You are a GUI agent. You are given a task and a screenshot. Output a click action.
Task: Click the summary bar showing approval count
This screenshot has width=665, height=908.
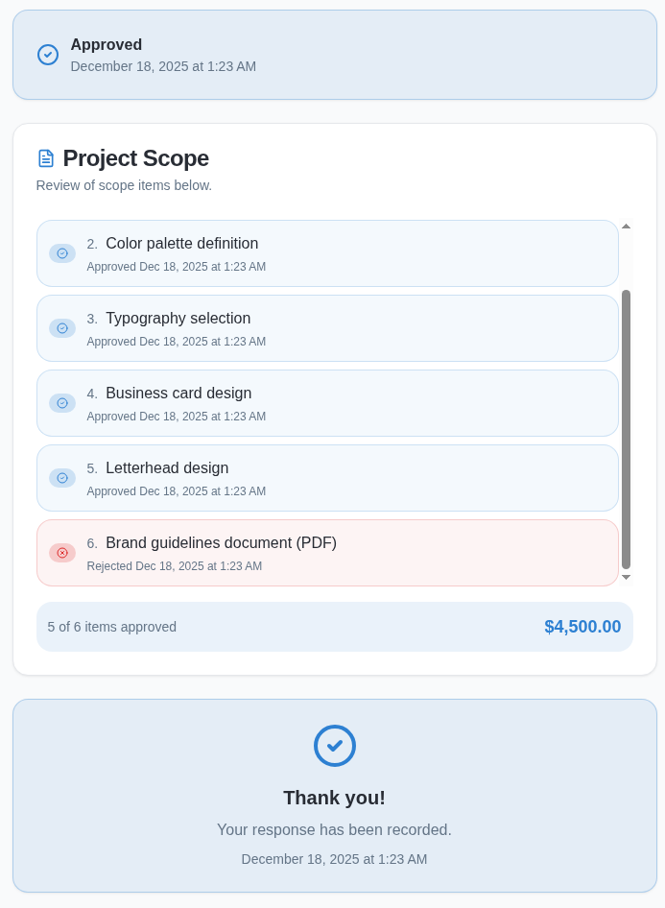334,627
